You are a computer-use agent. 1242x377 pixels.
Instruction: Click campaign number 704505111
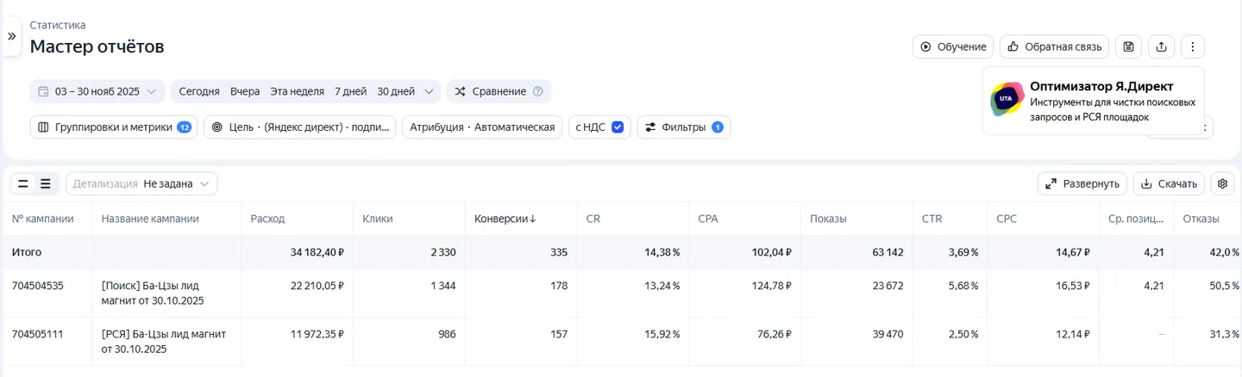pyautogui.click(x=38, y=333)
